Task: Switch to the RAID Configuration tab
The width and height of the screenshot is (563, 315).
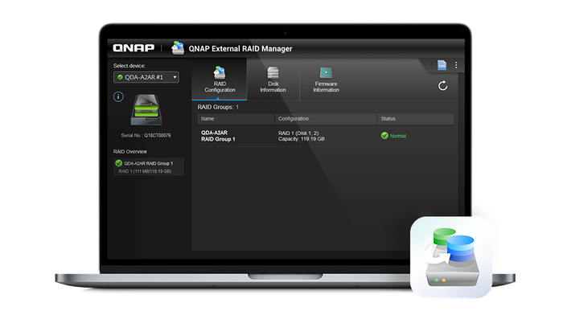Action: (220, 80)
